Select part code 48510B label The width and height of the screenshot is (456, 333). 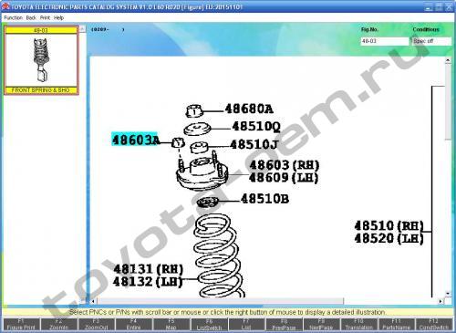click(264, 199)
